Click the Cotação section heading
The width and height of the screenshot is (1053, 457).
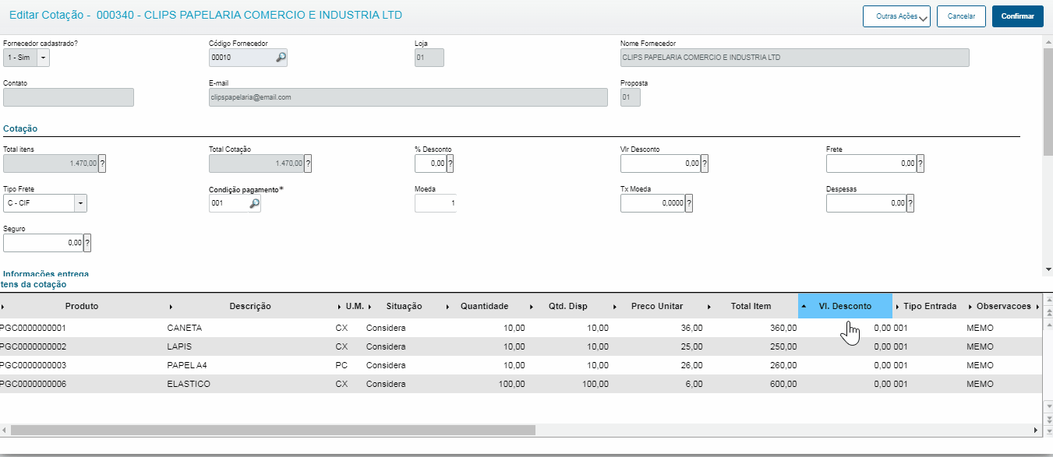pyautogui.click(x=20, y=128)
